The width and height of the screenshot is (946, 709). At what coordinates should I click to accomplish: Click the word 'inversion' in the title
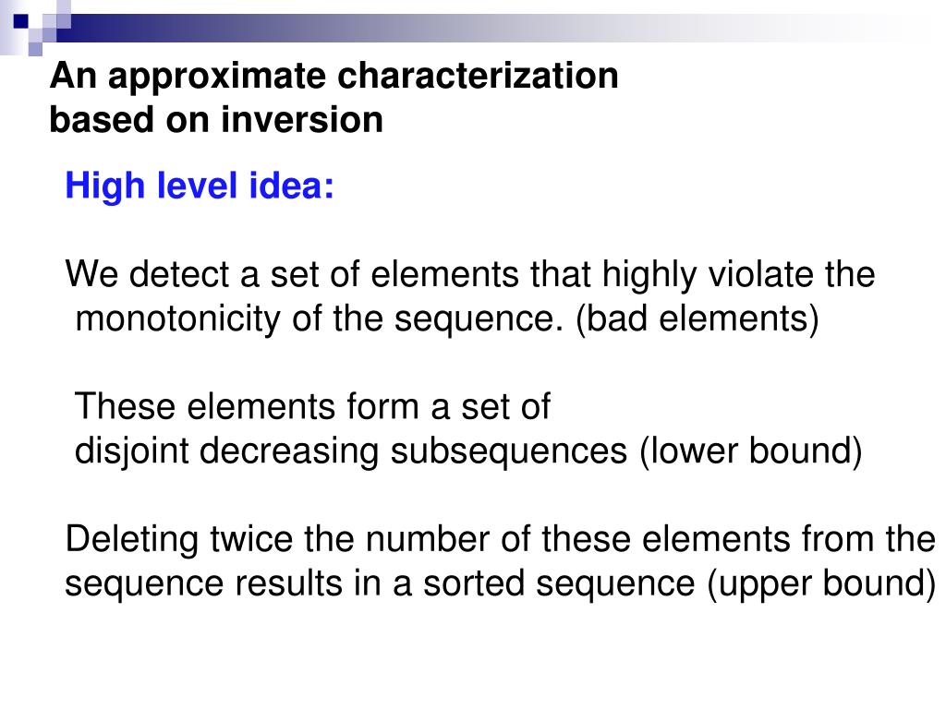302,119
